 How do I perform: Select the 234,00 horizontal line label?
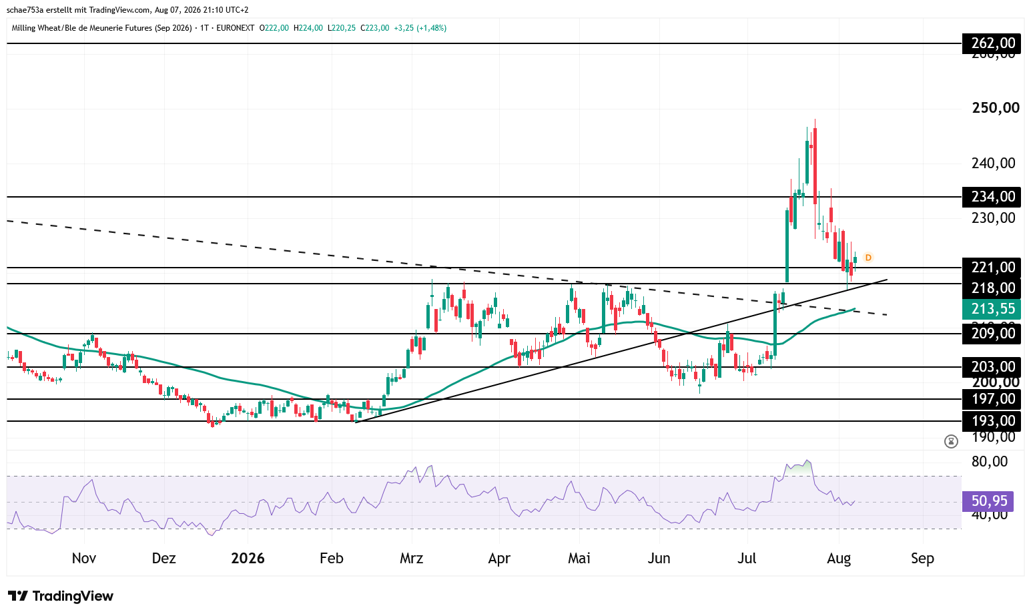click(992, 197)
